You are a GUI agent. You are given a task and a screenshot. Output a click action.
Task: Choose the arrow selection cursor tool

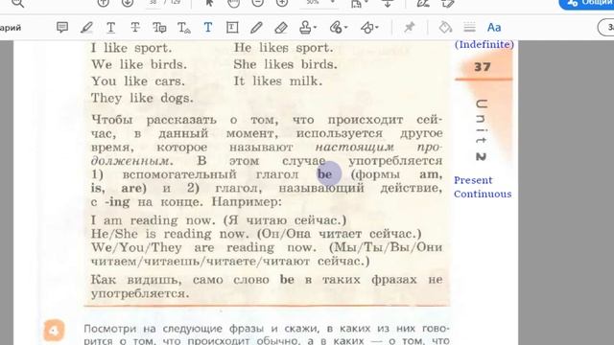(x=209, y=3)
